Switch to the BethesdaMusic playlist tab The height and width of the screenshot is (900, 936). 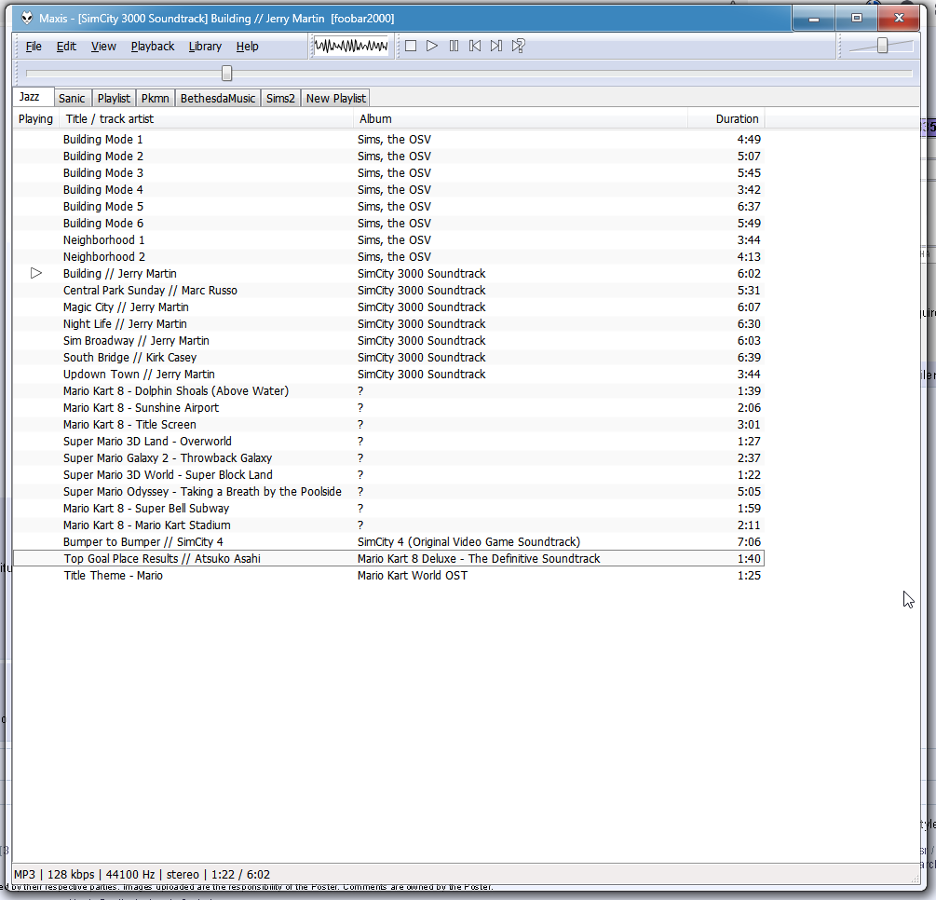pyautogui.click(x=218, y=98)
